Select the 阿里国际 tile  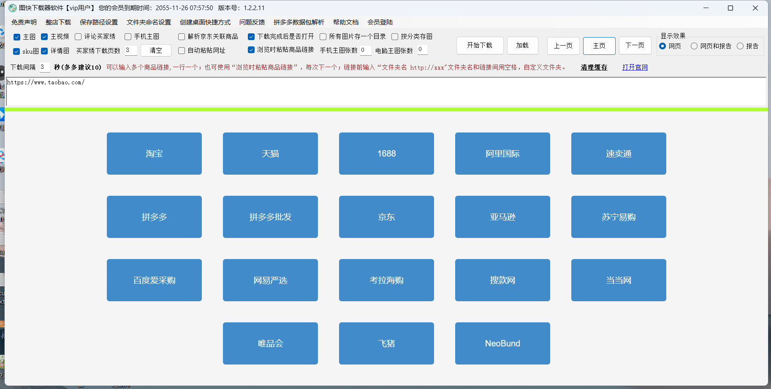(502, 154)
